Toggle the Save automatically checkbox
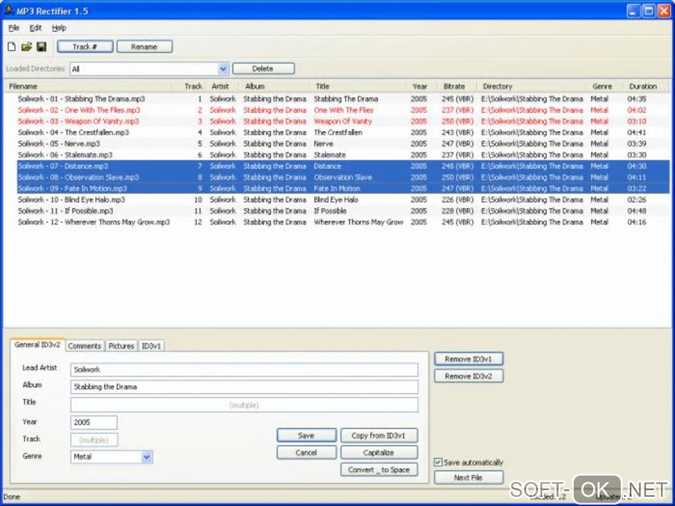This screenshot has height=506, width=675. click(438, 462)
